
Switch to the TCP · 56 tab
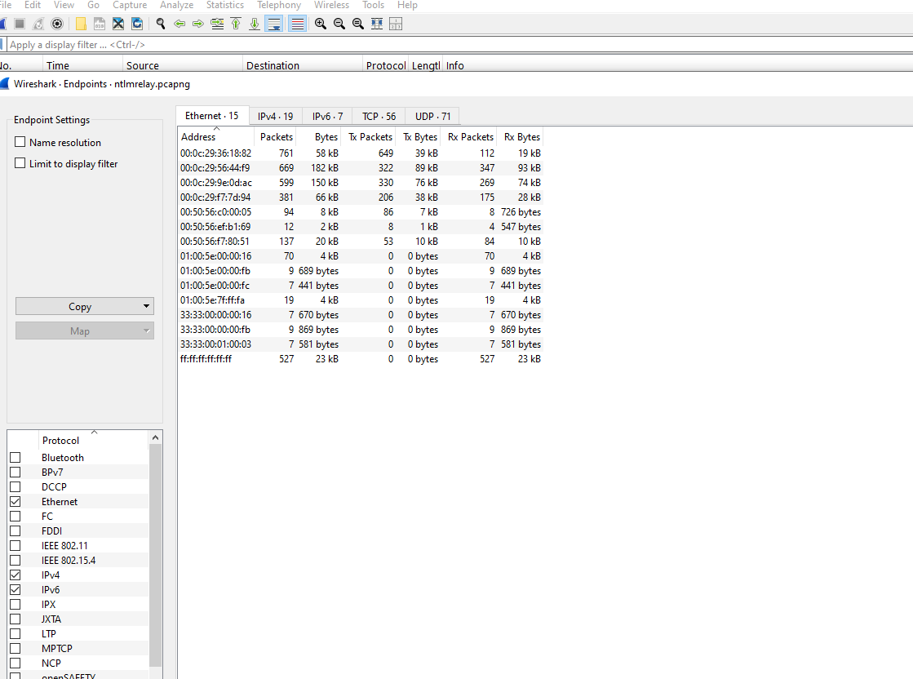coord(379,117)
